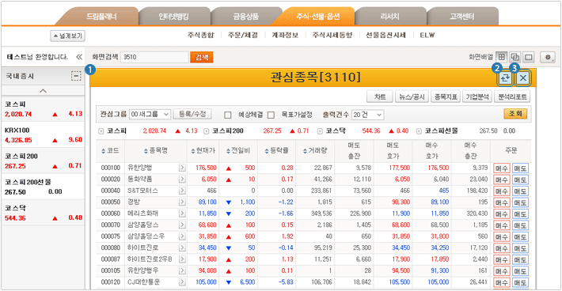Click the 분석리포트 button
Screen dimensions: 562x291
[x=512, y=96]
